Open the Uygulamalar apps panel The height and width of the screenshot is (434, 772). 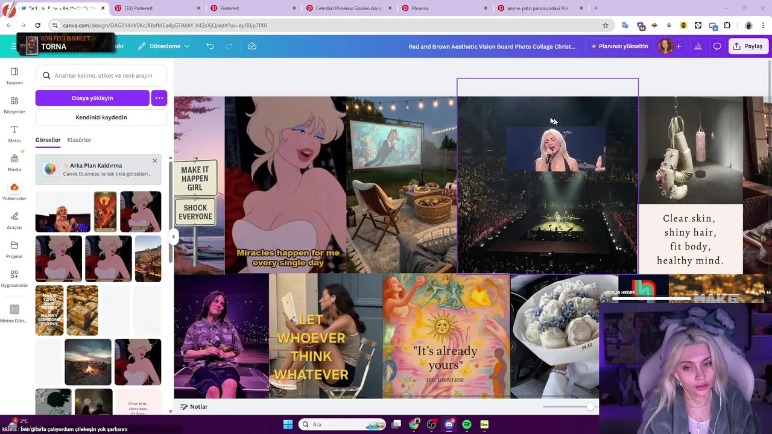tap(14, 278)
